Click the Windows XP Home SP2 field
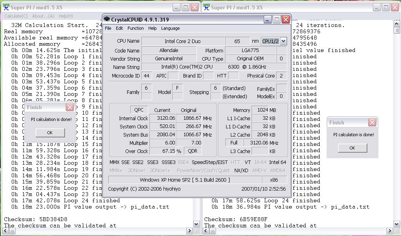This screenshot has width=401, height=236. click(x=185, y=180)
